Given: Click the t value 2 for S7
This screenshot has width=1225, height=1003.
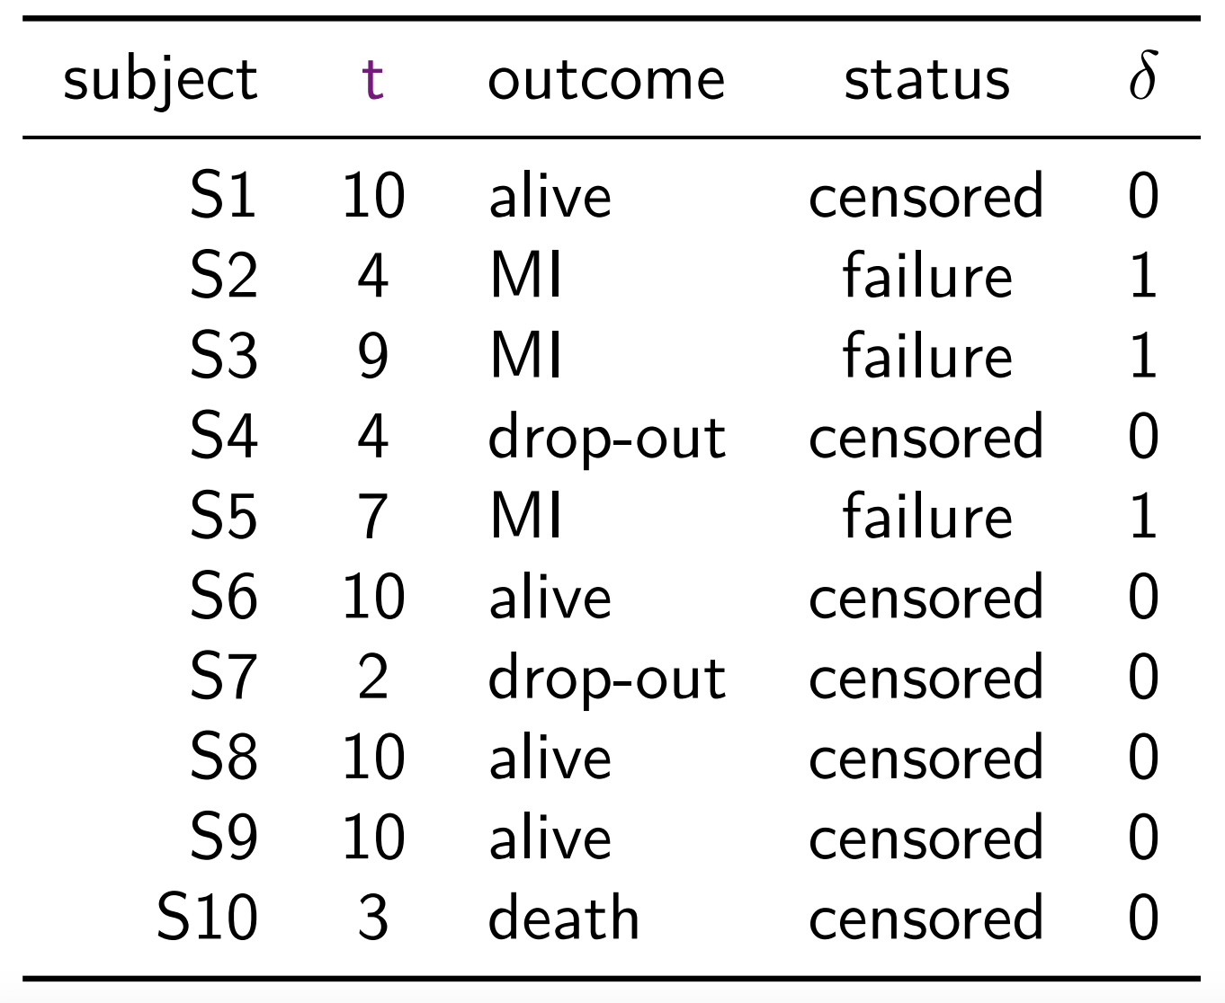Looking at the screenshot, I should pyautogui.click(x=372, y=678).
